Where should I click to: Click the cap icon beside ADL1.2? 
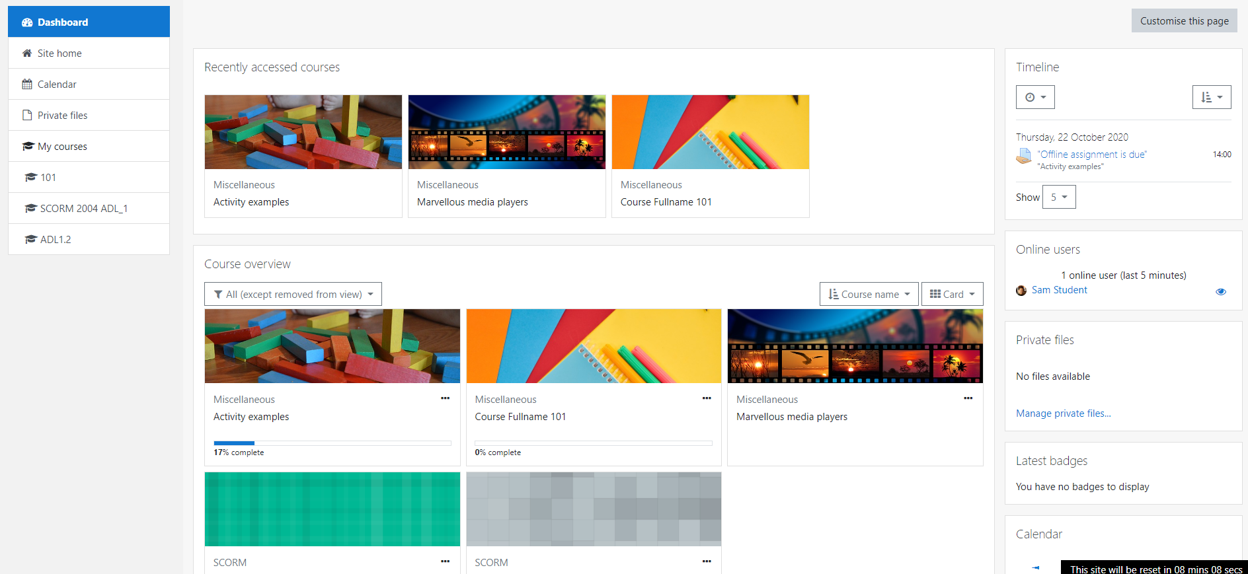(30, 240)
